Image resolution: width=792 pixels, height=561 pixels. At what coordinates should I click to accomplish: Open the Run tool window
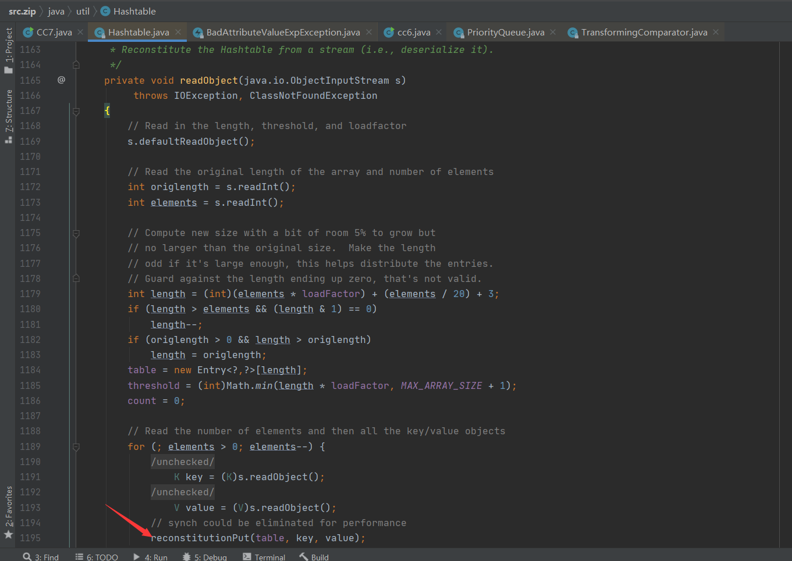150,557
